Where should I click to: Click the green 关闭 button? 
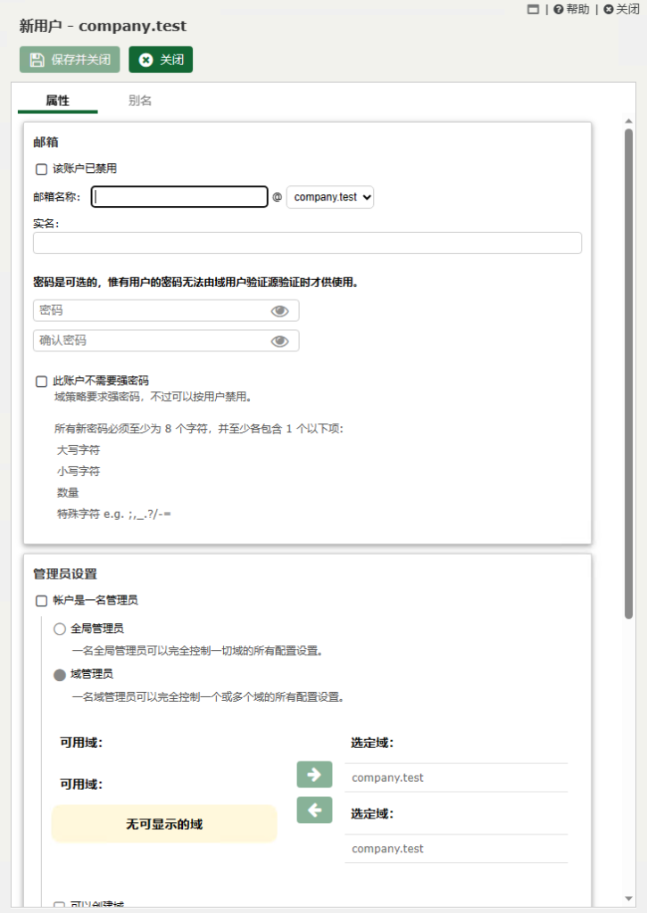click(x=161, y=60)
